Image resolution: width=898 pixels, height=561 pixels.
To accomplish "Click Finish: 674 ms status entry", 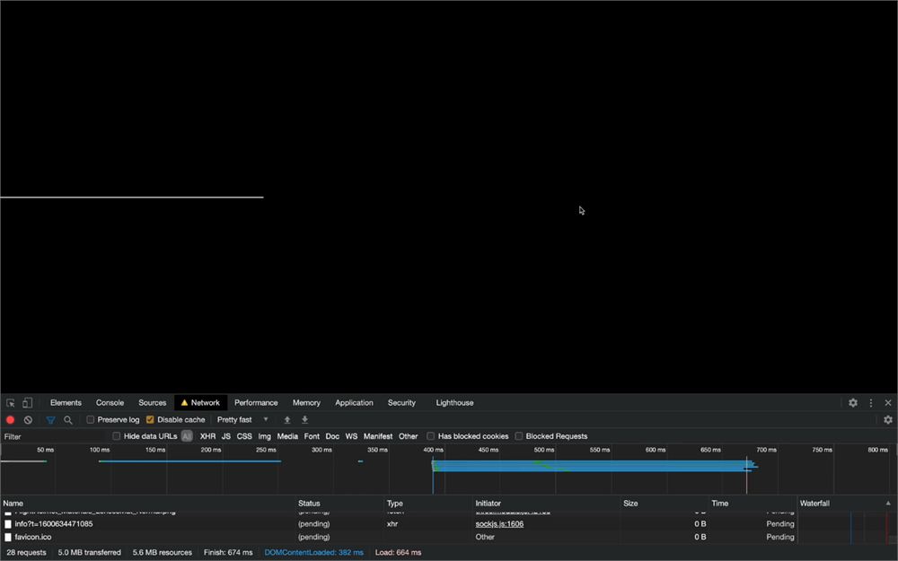I will click(228, 552).
